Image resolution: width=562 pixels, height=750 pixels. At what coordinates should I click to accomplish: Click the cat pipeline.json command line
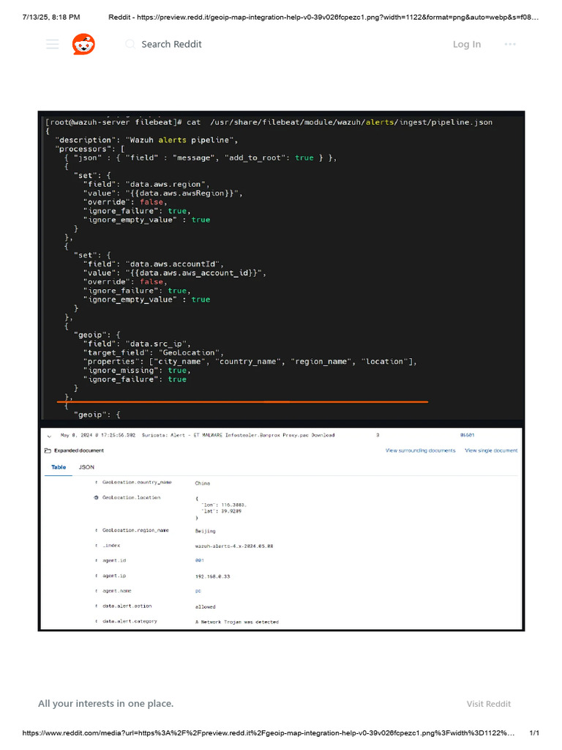pyautogui.click(x=269, y=122)
